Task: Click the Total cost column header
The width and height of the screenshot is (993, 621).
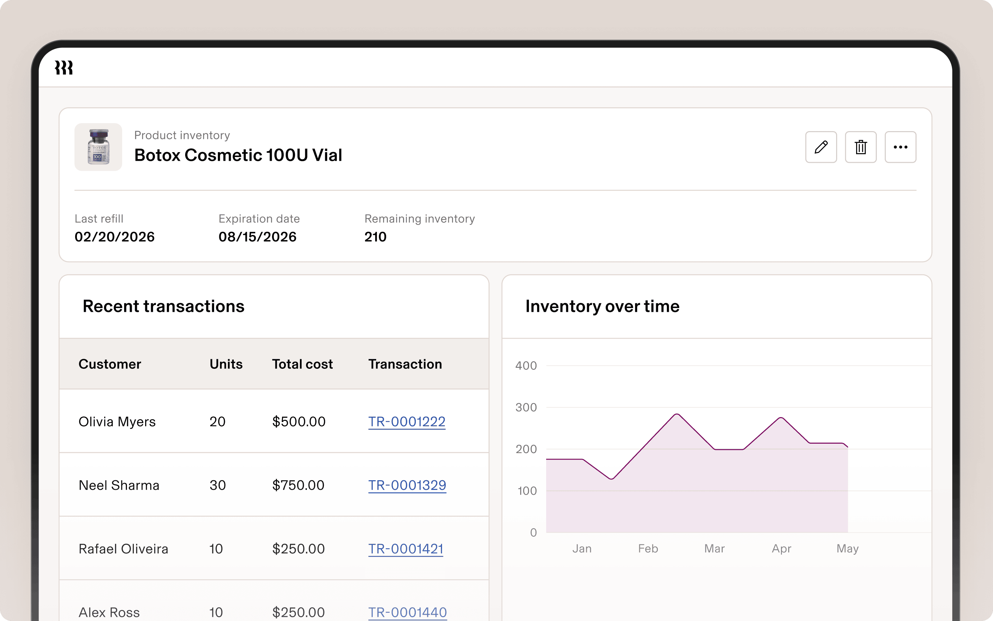Action: pyautogui.click(x=302, y=364)
